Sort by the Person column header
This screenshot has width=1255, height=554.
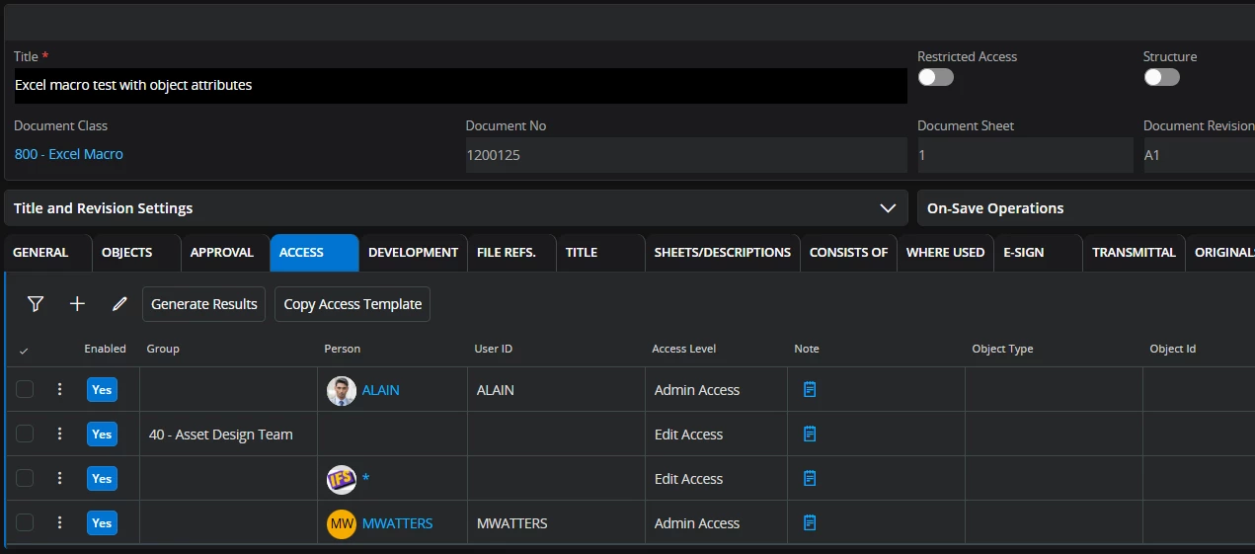(343, 349)
